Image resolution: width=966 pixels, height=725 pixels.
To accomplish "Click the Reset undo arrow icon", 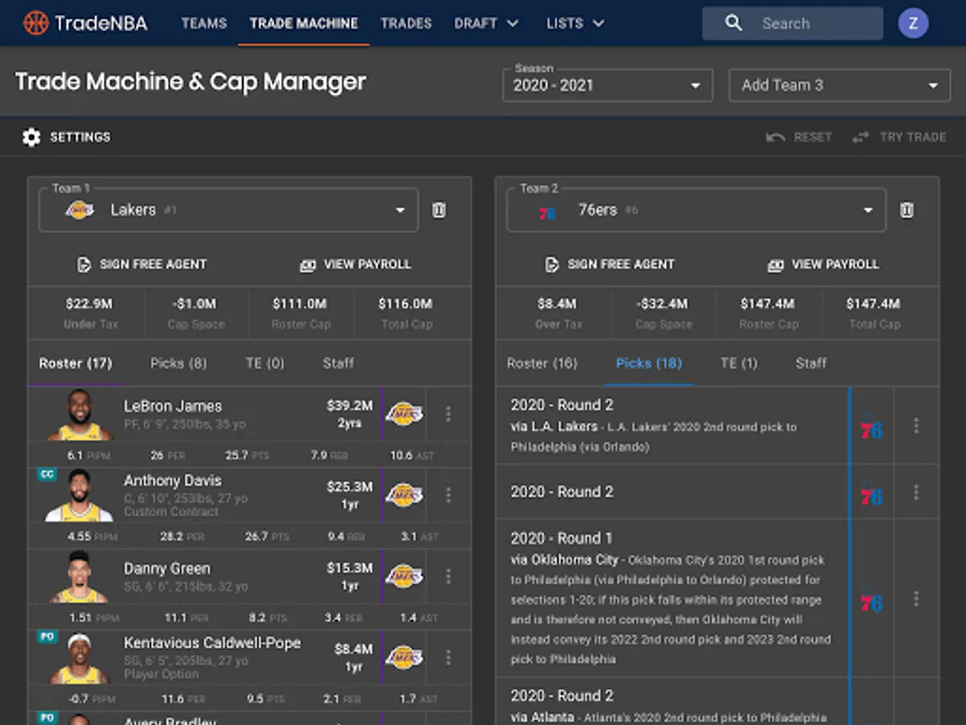I will point(775,137).
